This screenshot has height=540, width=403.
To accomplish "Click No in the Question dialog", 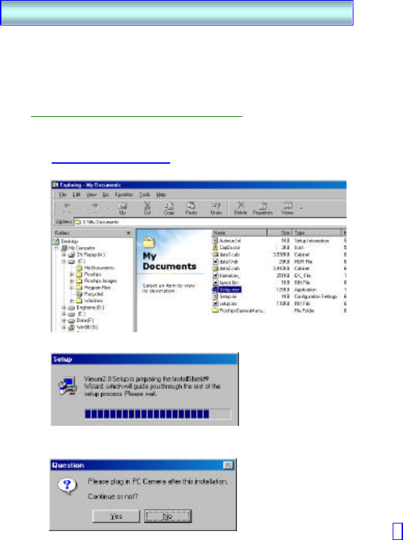I will (x=167, y=516).
